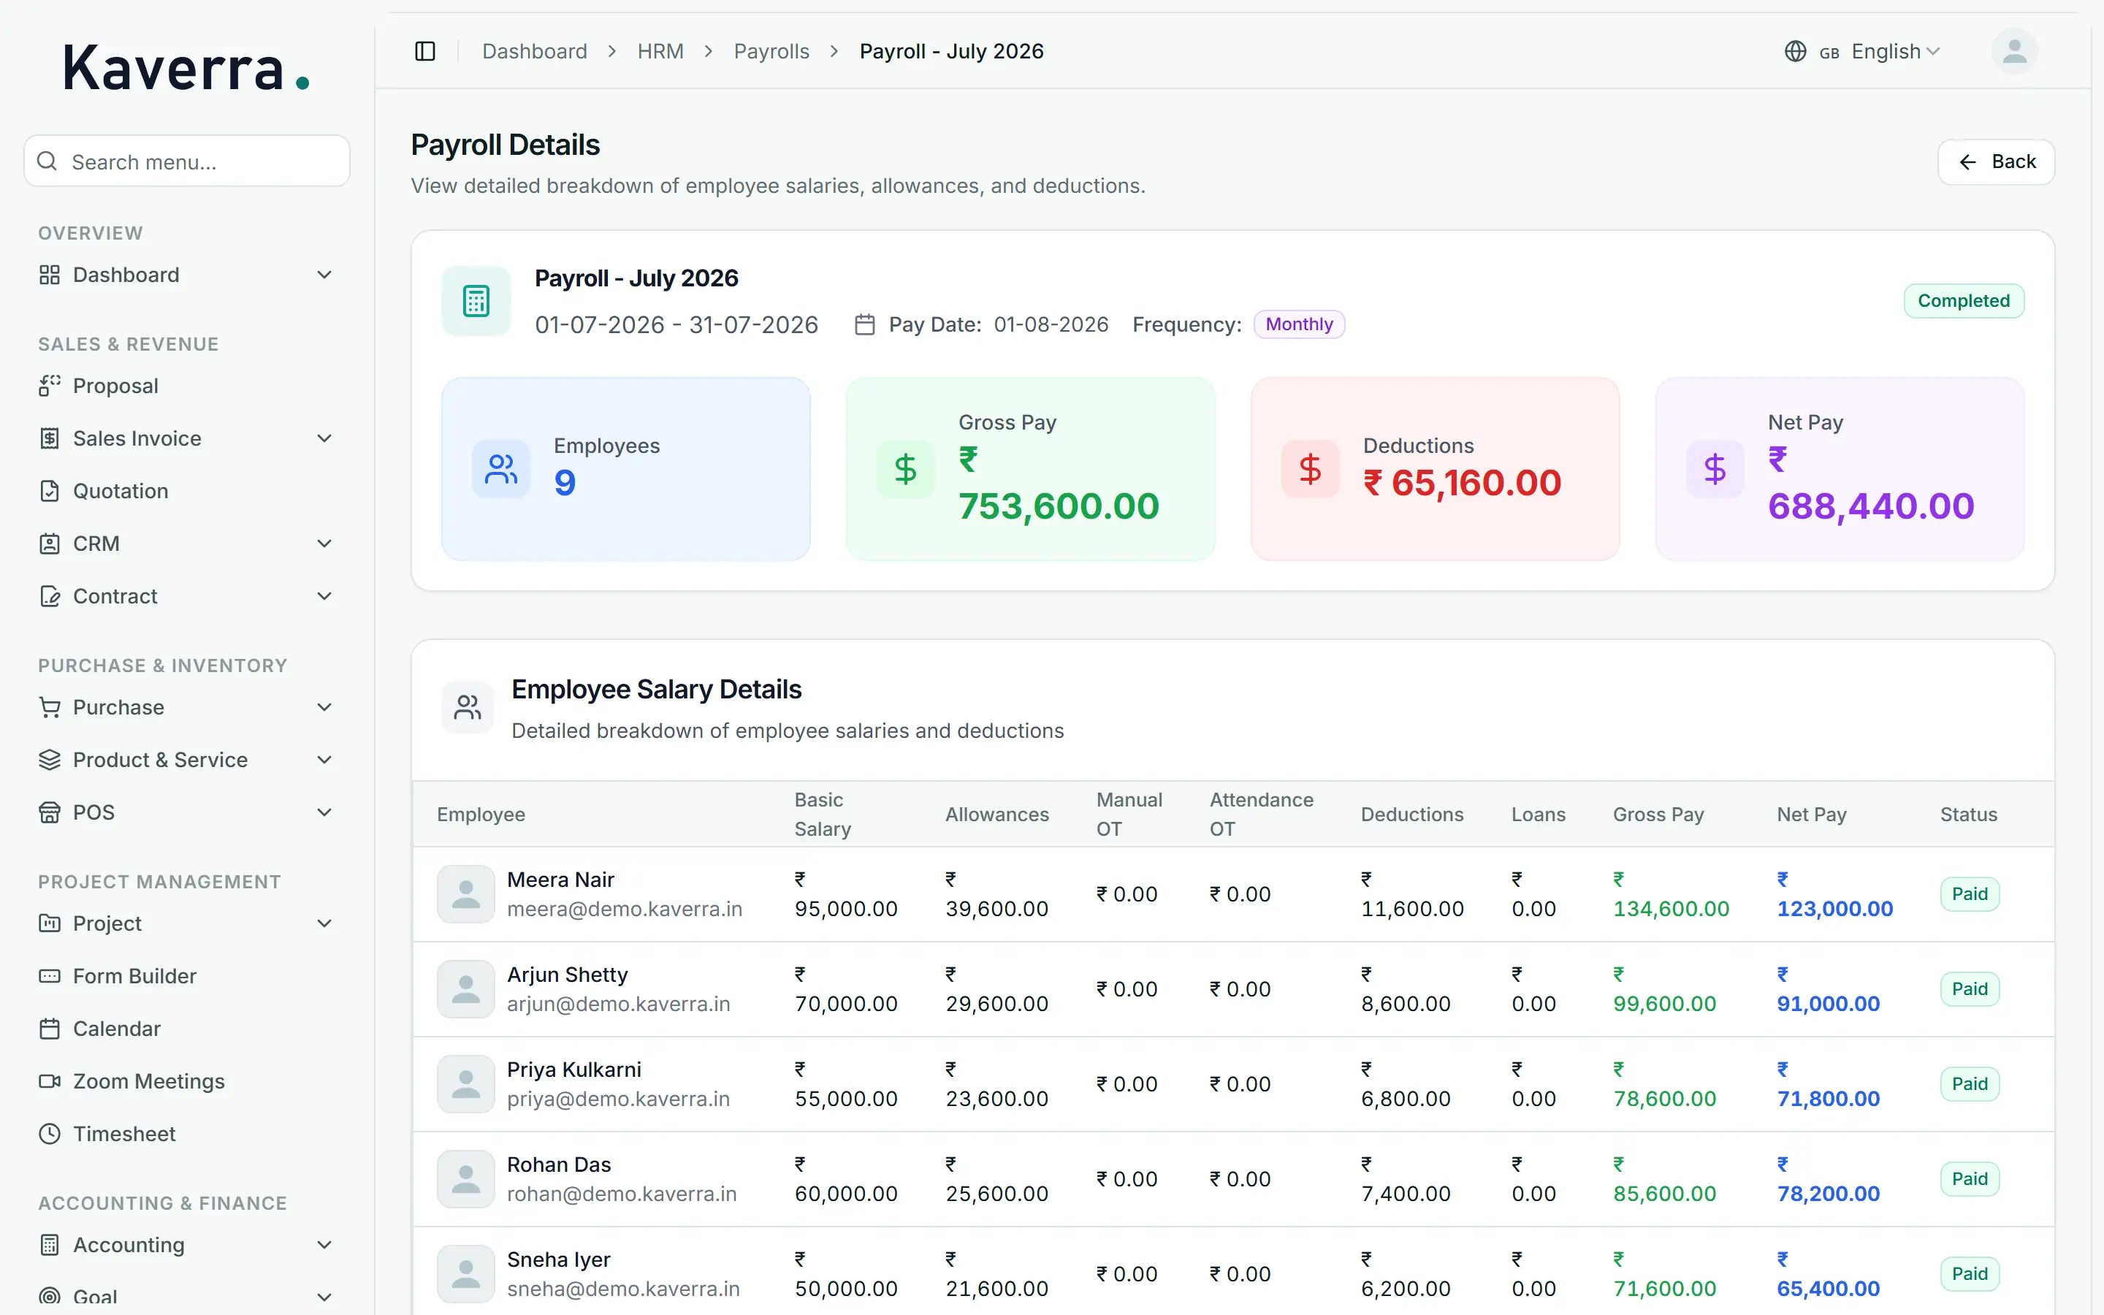2104x1315 pixels.
Task: Go to HRM breadcrumb link
Action: tap(660, 51)
